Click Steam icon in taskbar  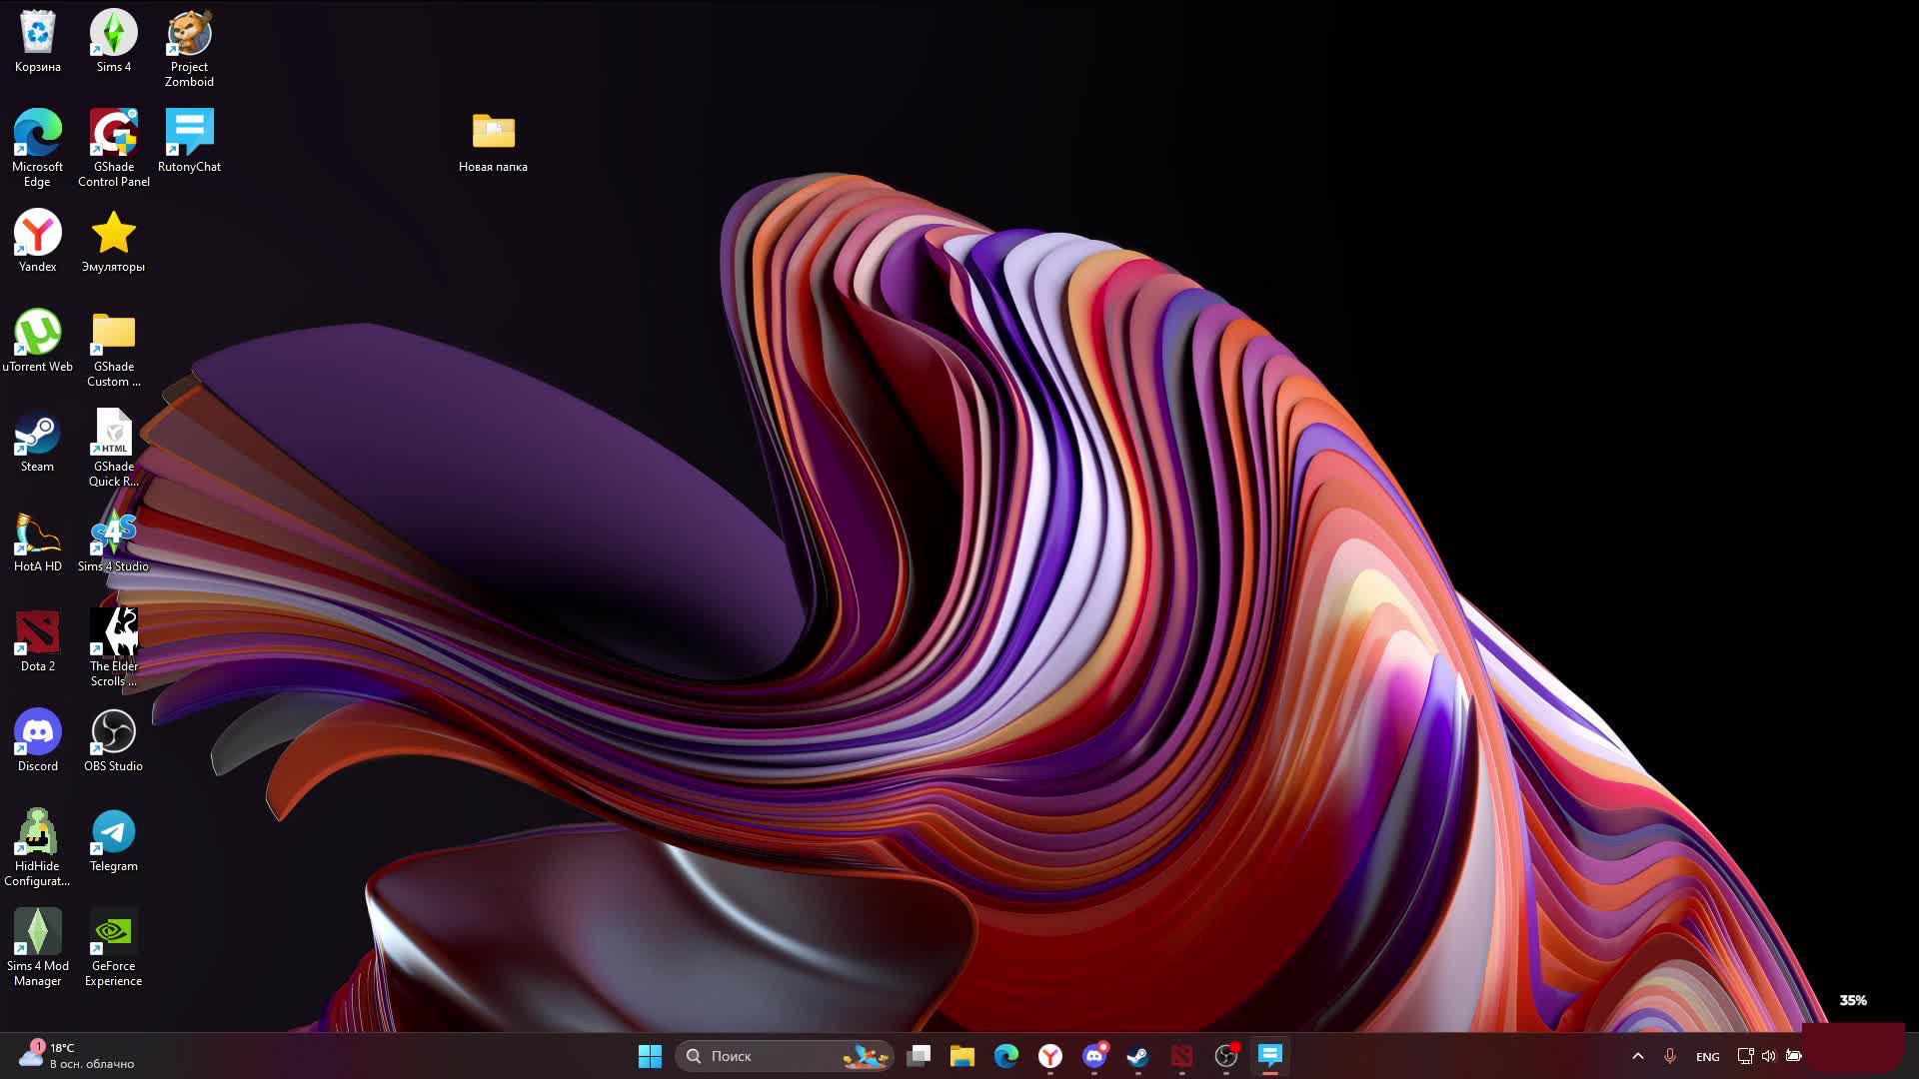(1138, 1055)
